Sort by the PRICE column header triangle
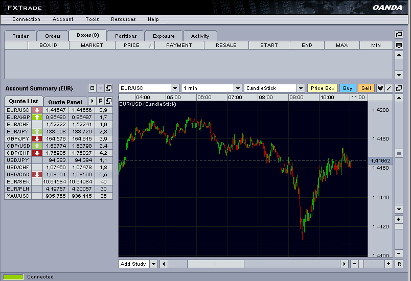The height and width of the screenshot is (281, 411). click(151, 45)
